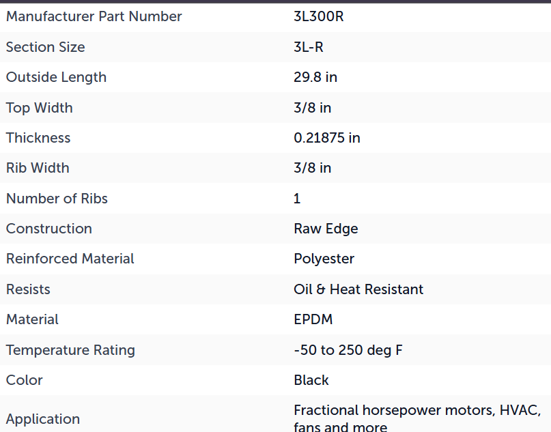Click the Thickness specification label
Image resolution: width=551 pixels, height=432 pixels.
click(x=38, y=138)
